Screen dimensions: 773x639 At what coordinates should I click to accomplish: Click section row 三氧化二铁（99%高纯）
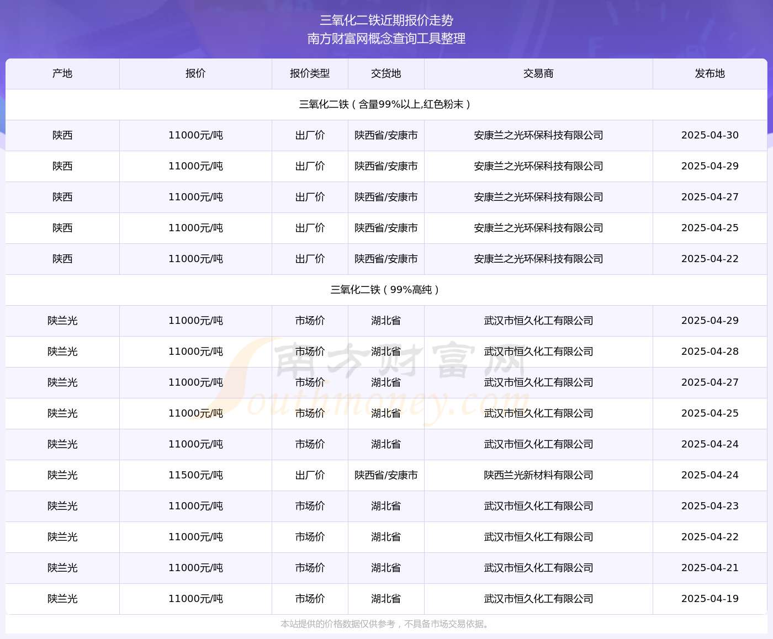tap(386, 290)
